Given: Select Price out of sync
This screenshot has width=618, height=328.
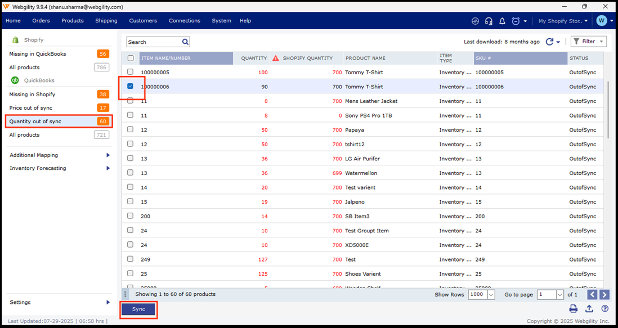Looking at the screenshot, I should coord(31,108).
